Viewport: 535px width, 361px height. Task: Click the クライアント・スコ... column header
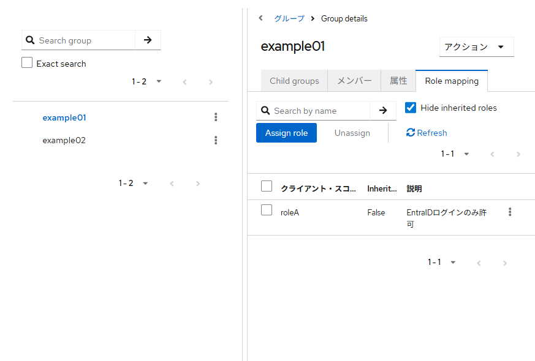pyautogui.click(x=318, y=188)
